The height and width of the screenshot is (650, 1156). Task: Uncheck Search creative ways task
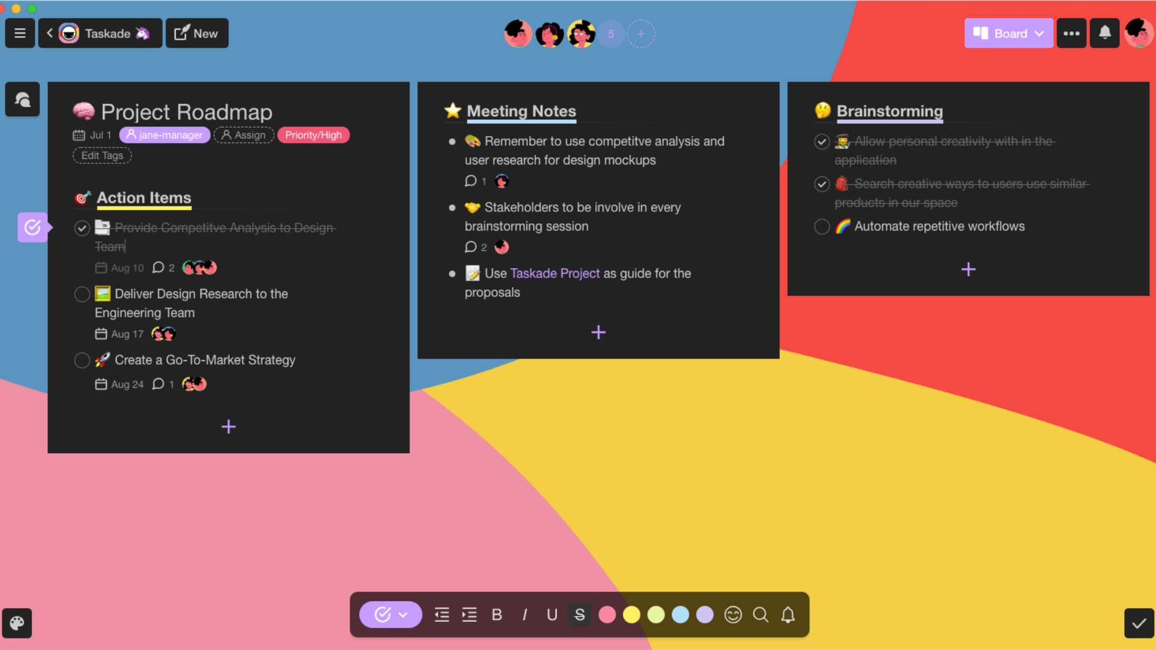coord(822,184)
